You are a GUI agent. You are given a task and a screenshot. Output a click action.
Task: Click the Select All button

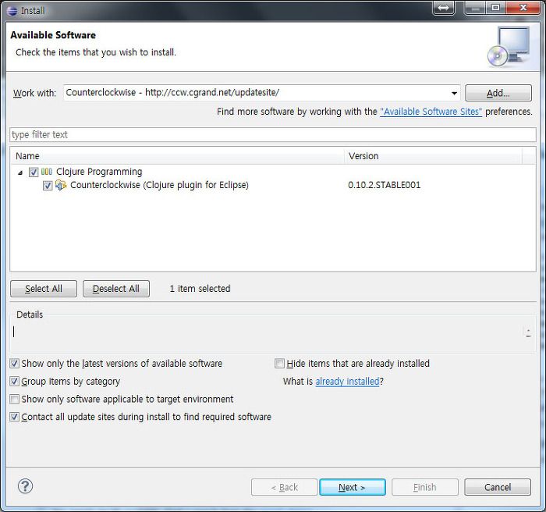pos(44,289)
